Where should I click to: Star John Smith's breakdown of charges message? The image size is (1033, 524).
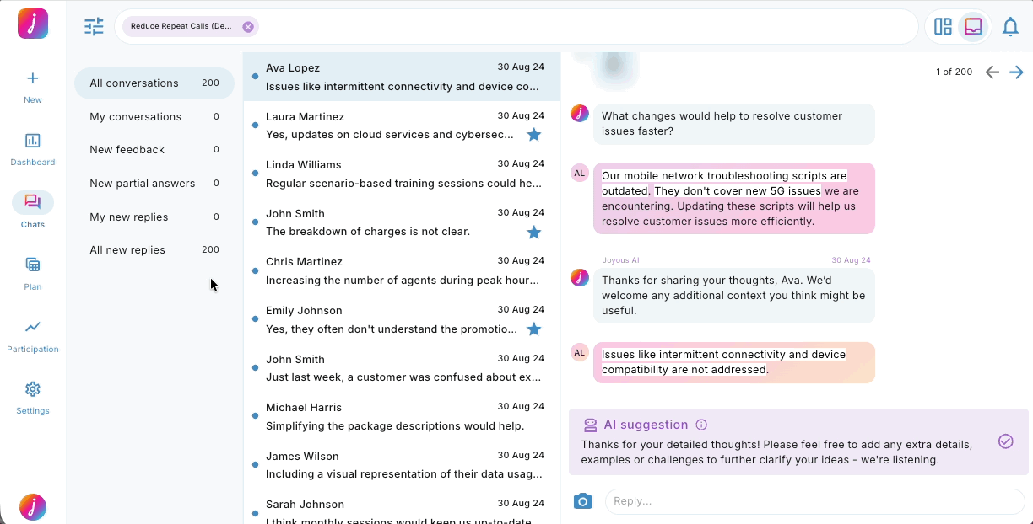pyautogui.click(x=533, y=232)
